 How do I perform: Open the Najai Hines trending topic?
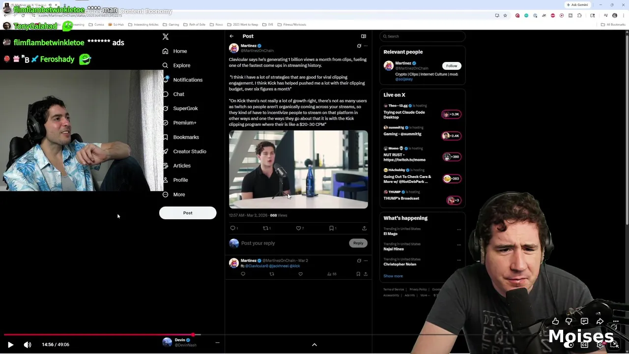394,249
